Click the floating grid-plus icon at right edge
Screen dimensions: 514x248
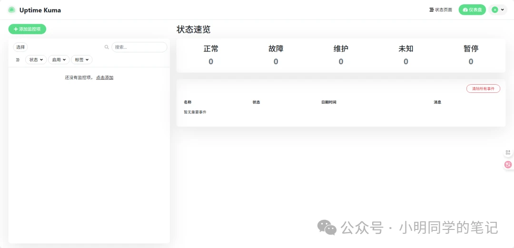point(508,152)
